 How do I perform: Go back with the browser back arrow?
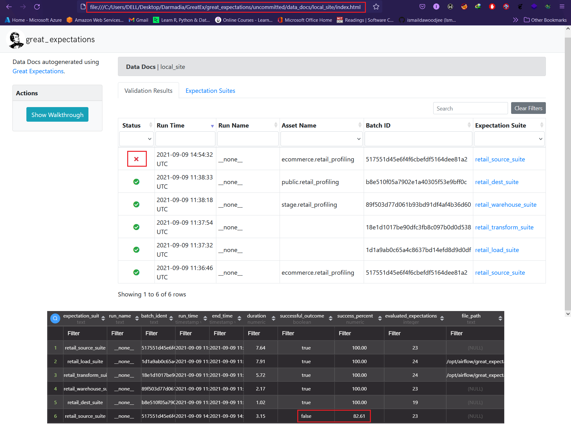click(x=9, y=7)
